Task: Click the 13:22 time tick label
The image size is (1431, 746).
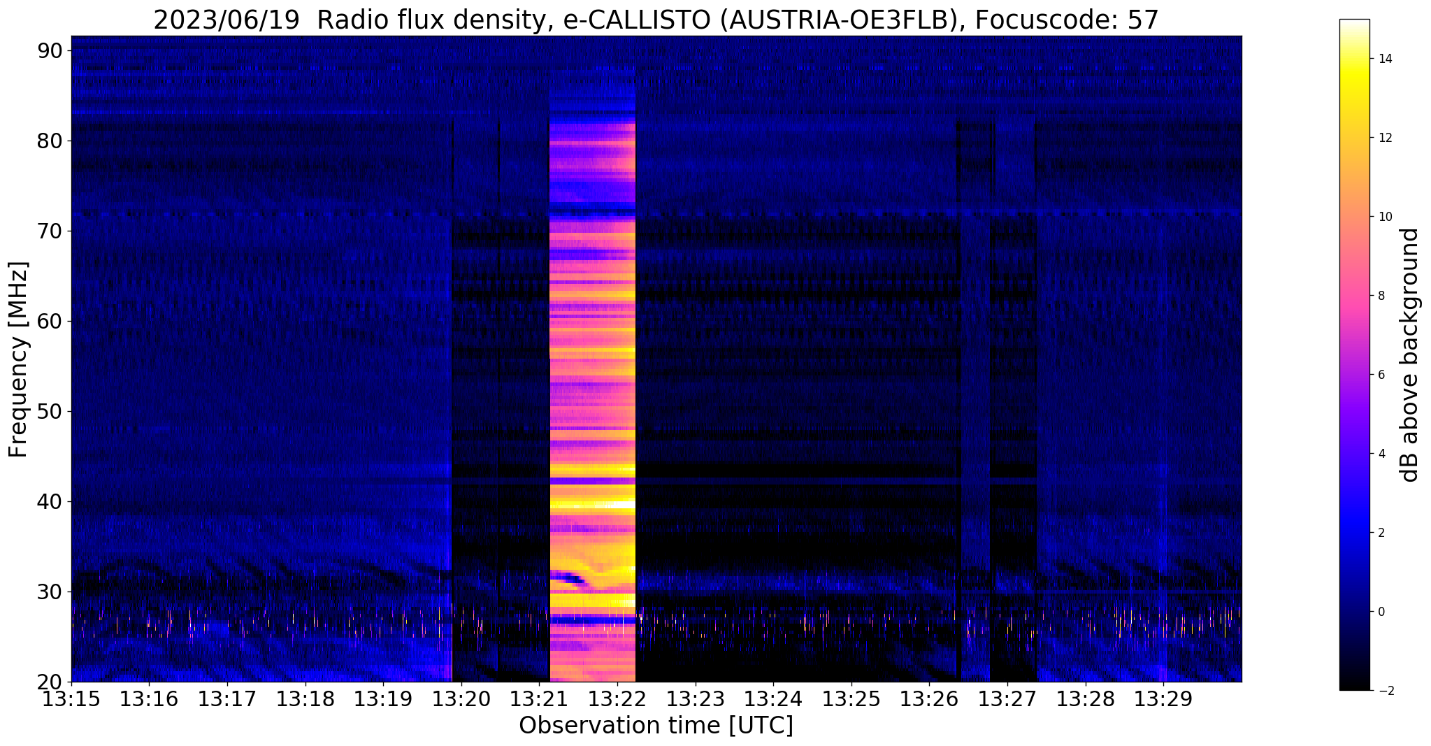Action: tap(617, 699)
